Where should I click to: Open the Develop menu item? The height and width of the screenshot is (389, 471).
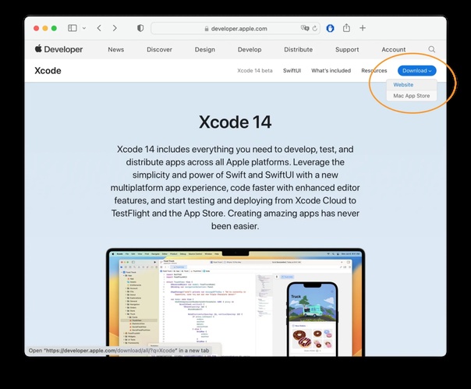coord(250,50)
